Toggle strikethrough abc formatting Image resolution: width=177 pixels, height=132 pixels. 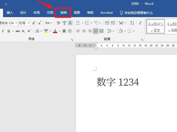[18, 31]
